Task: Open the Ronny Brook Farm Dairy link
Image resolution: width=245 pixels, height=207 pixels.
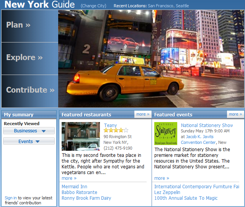Action: [86, 198]
